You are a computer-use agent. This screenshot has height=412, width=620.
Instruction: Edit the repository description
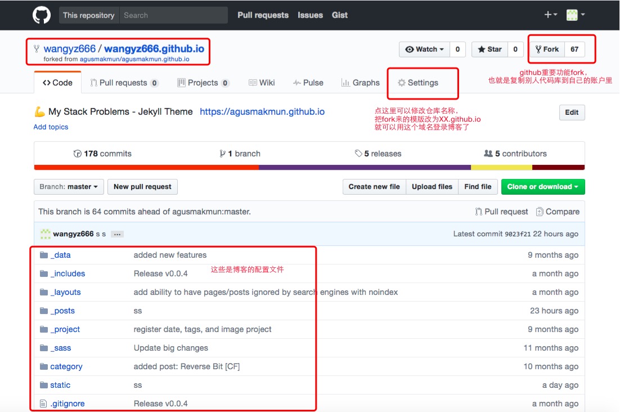[572, 113]
